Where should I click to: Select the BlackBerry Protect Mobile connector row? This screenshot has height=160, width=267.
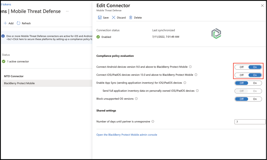point(47,83)
